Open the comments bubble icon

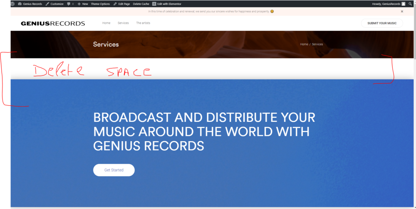(x=70, y=4)
